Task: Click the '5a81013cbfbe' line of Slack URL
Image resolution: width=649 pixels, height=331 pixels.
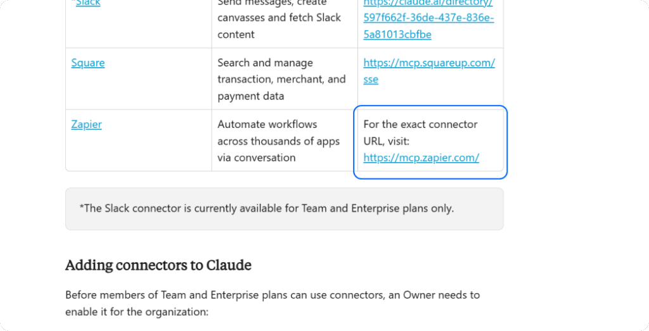Action: [397, 34]
